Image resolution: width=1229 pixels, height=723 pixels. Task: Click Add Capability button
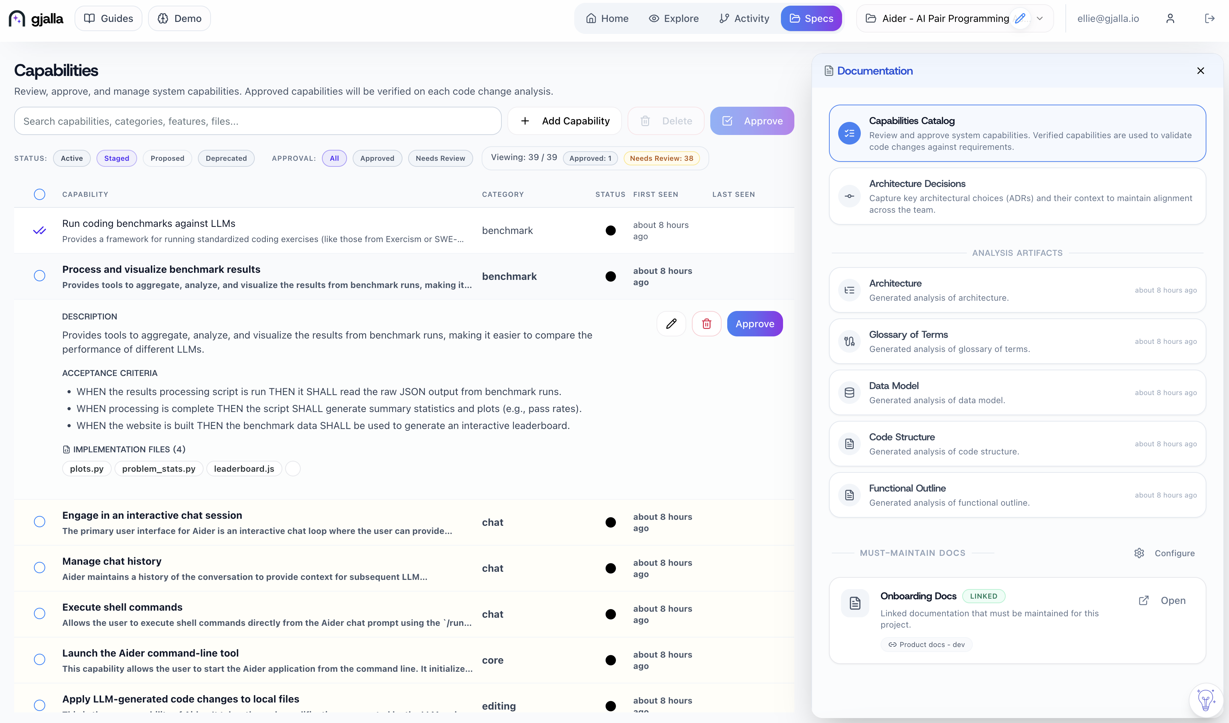click(x=564, y=121)
